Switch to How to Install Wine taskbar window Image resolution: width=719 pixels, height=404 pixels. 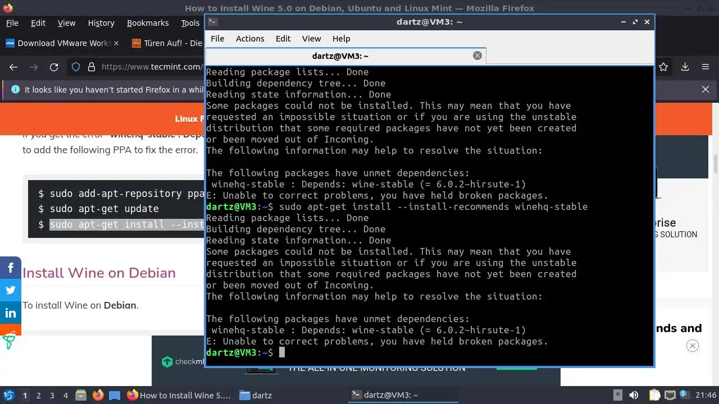coord(180,395)
